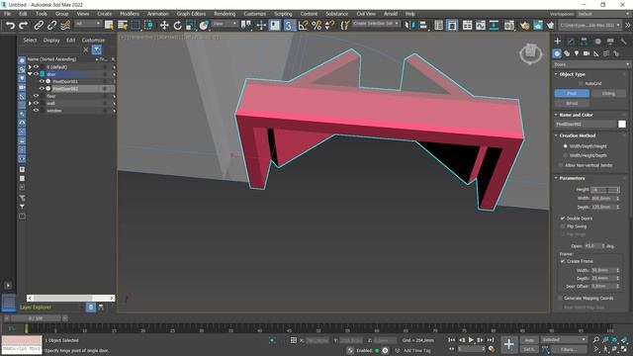633x356 pixels.
Task: Click the Redo arrow icon
Action: pos(23,26)
